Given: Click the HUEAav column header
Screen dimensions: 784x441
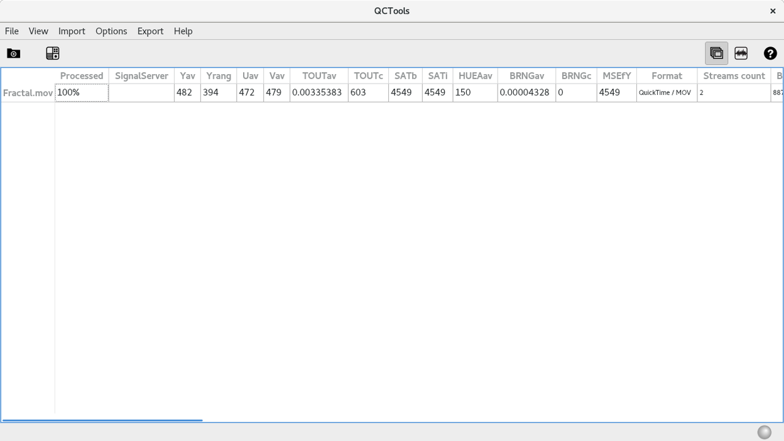Looking at the screenshot, I should 476,75.
